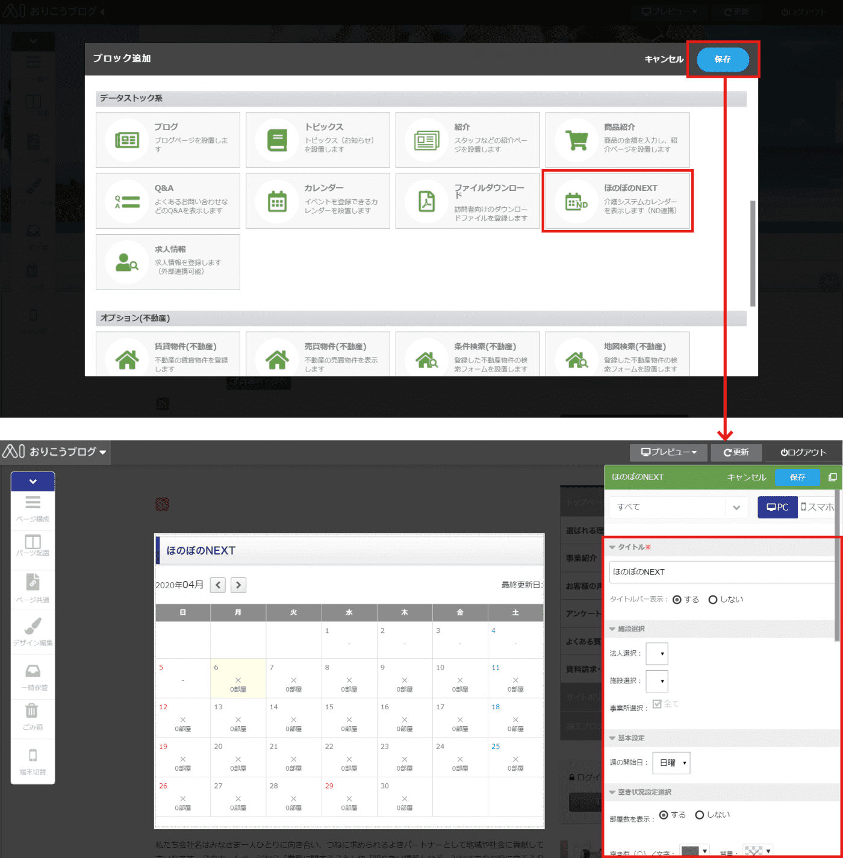Open the 背景 color swatch picker
The width and height of the screenshot is (843, 858).
[x=758, y=851]
